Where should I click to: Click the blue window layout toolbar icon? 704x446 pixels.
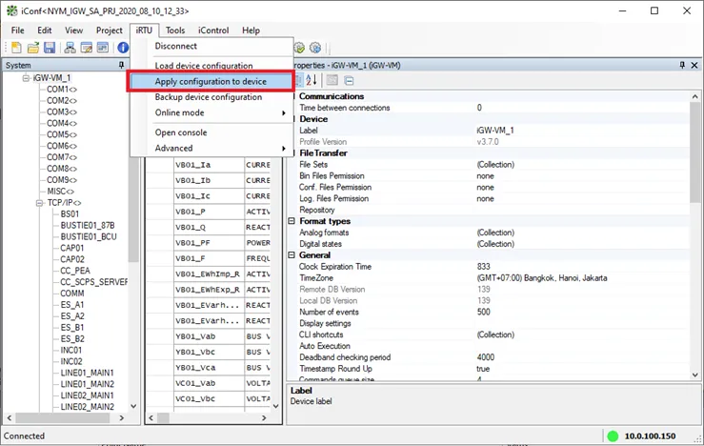(103, 47)
